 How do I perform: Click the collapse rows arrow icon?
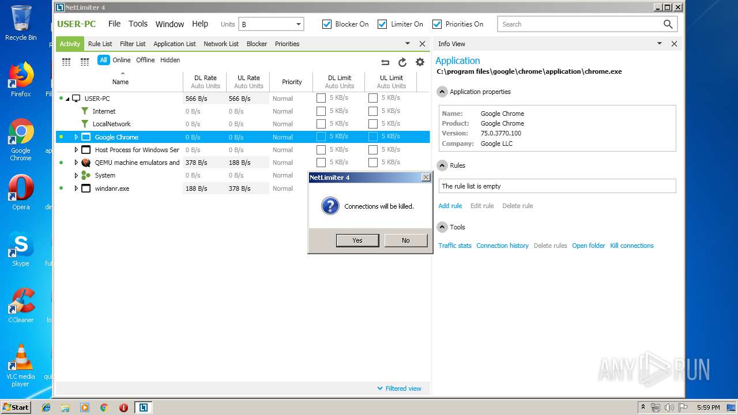385,62
